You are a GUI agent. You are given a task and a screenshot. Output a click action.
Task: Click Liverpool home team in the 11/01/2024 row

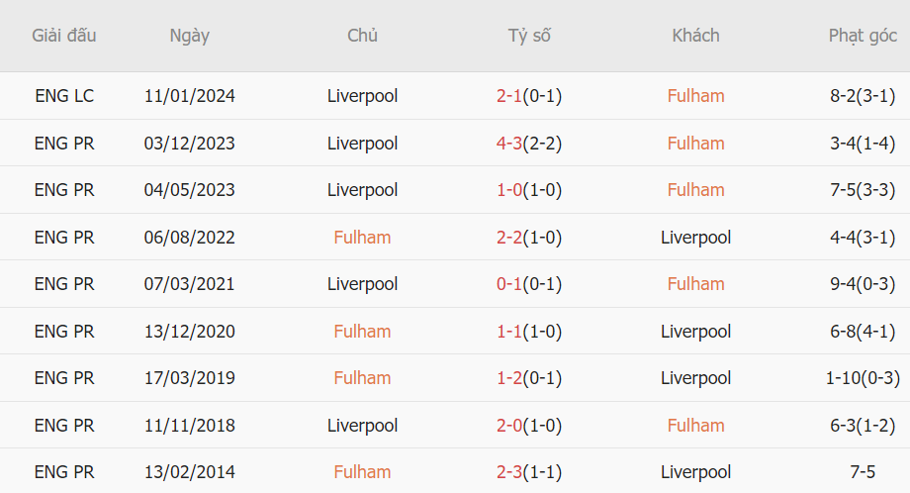(x=362, y=96)
